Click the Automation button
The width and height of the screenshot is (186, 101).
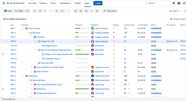click(110, 11)
